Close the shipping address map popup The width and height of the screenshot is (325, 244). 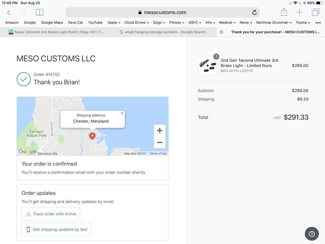coord(122,113)
